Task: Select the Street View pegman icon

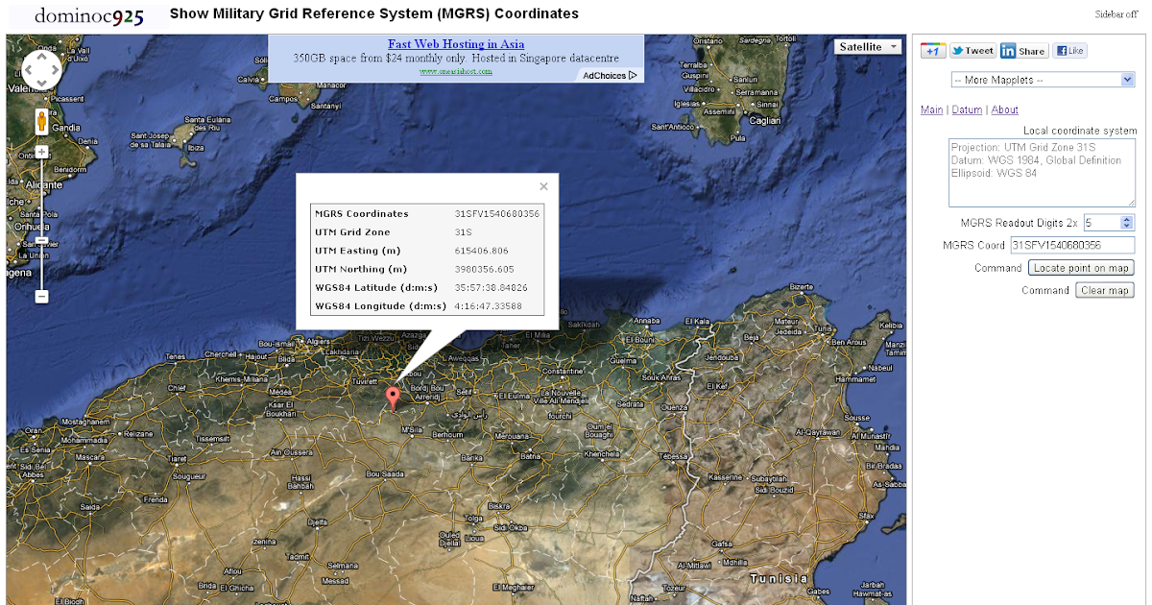Action: (x=42, y=122)
